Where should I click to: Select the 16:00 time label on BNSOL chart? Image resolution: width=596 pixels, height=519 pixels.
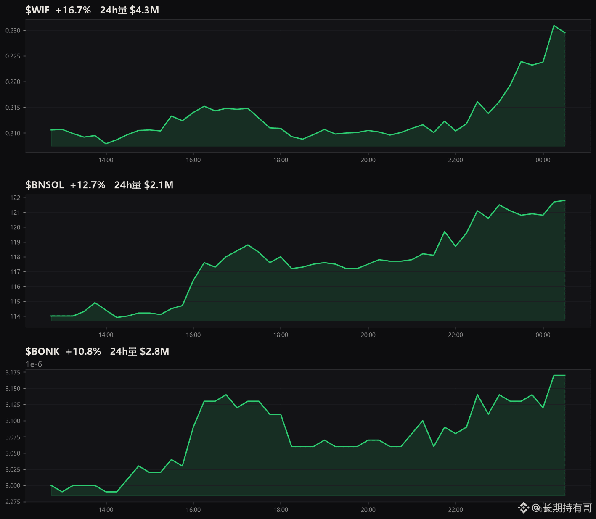pyautogui.click(x=193, y=335)
